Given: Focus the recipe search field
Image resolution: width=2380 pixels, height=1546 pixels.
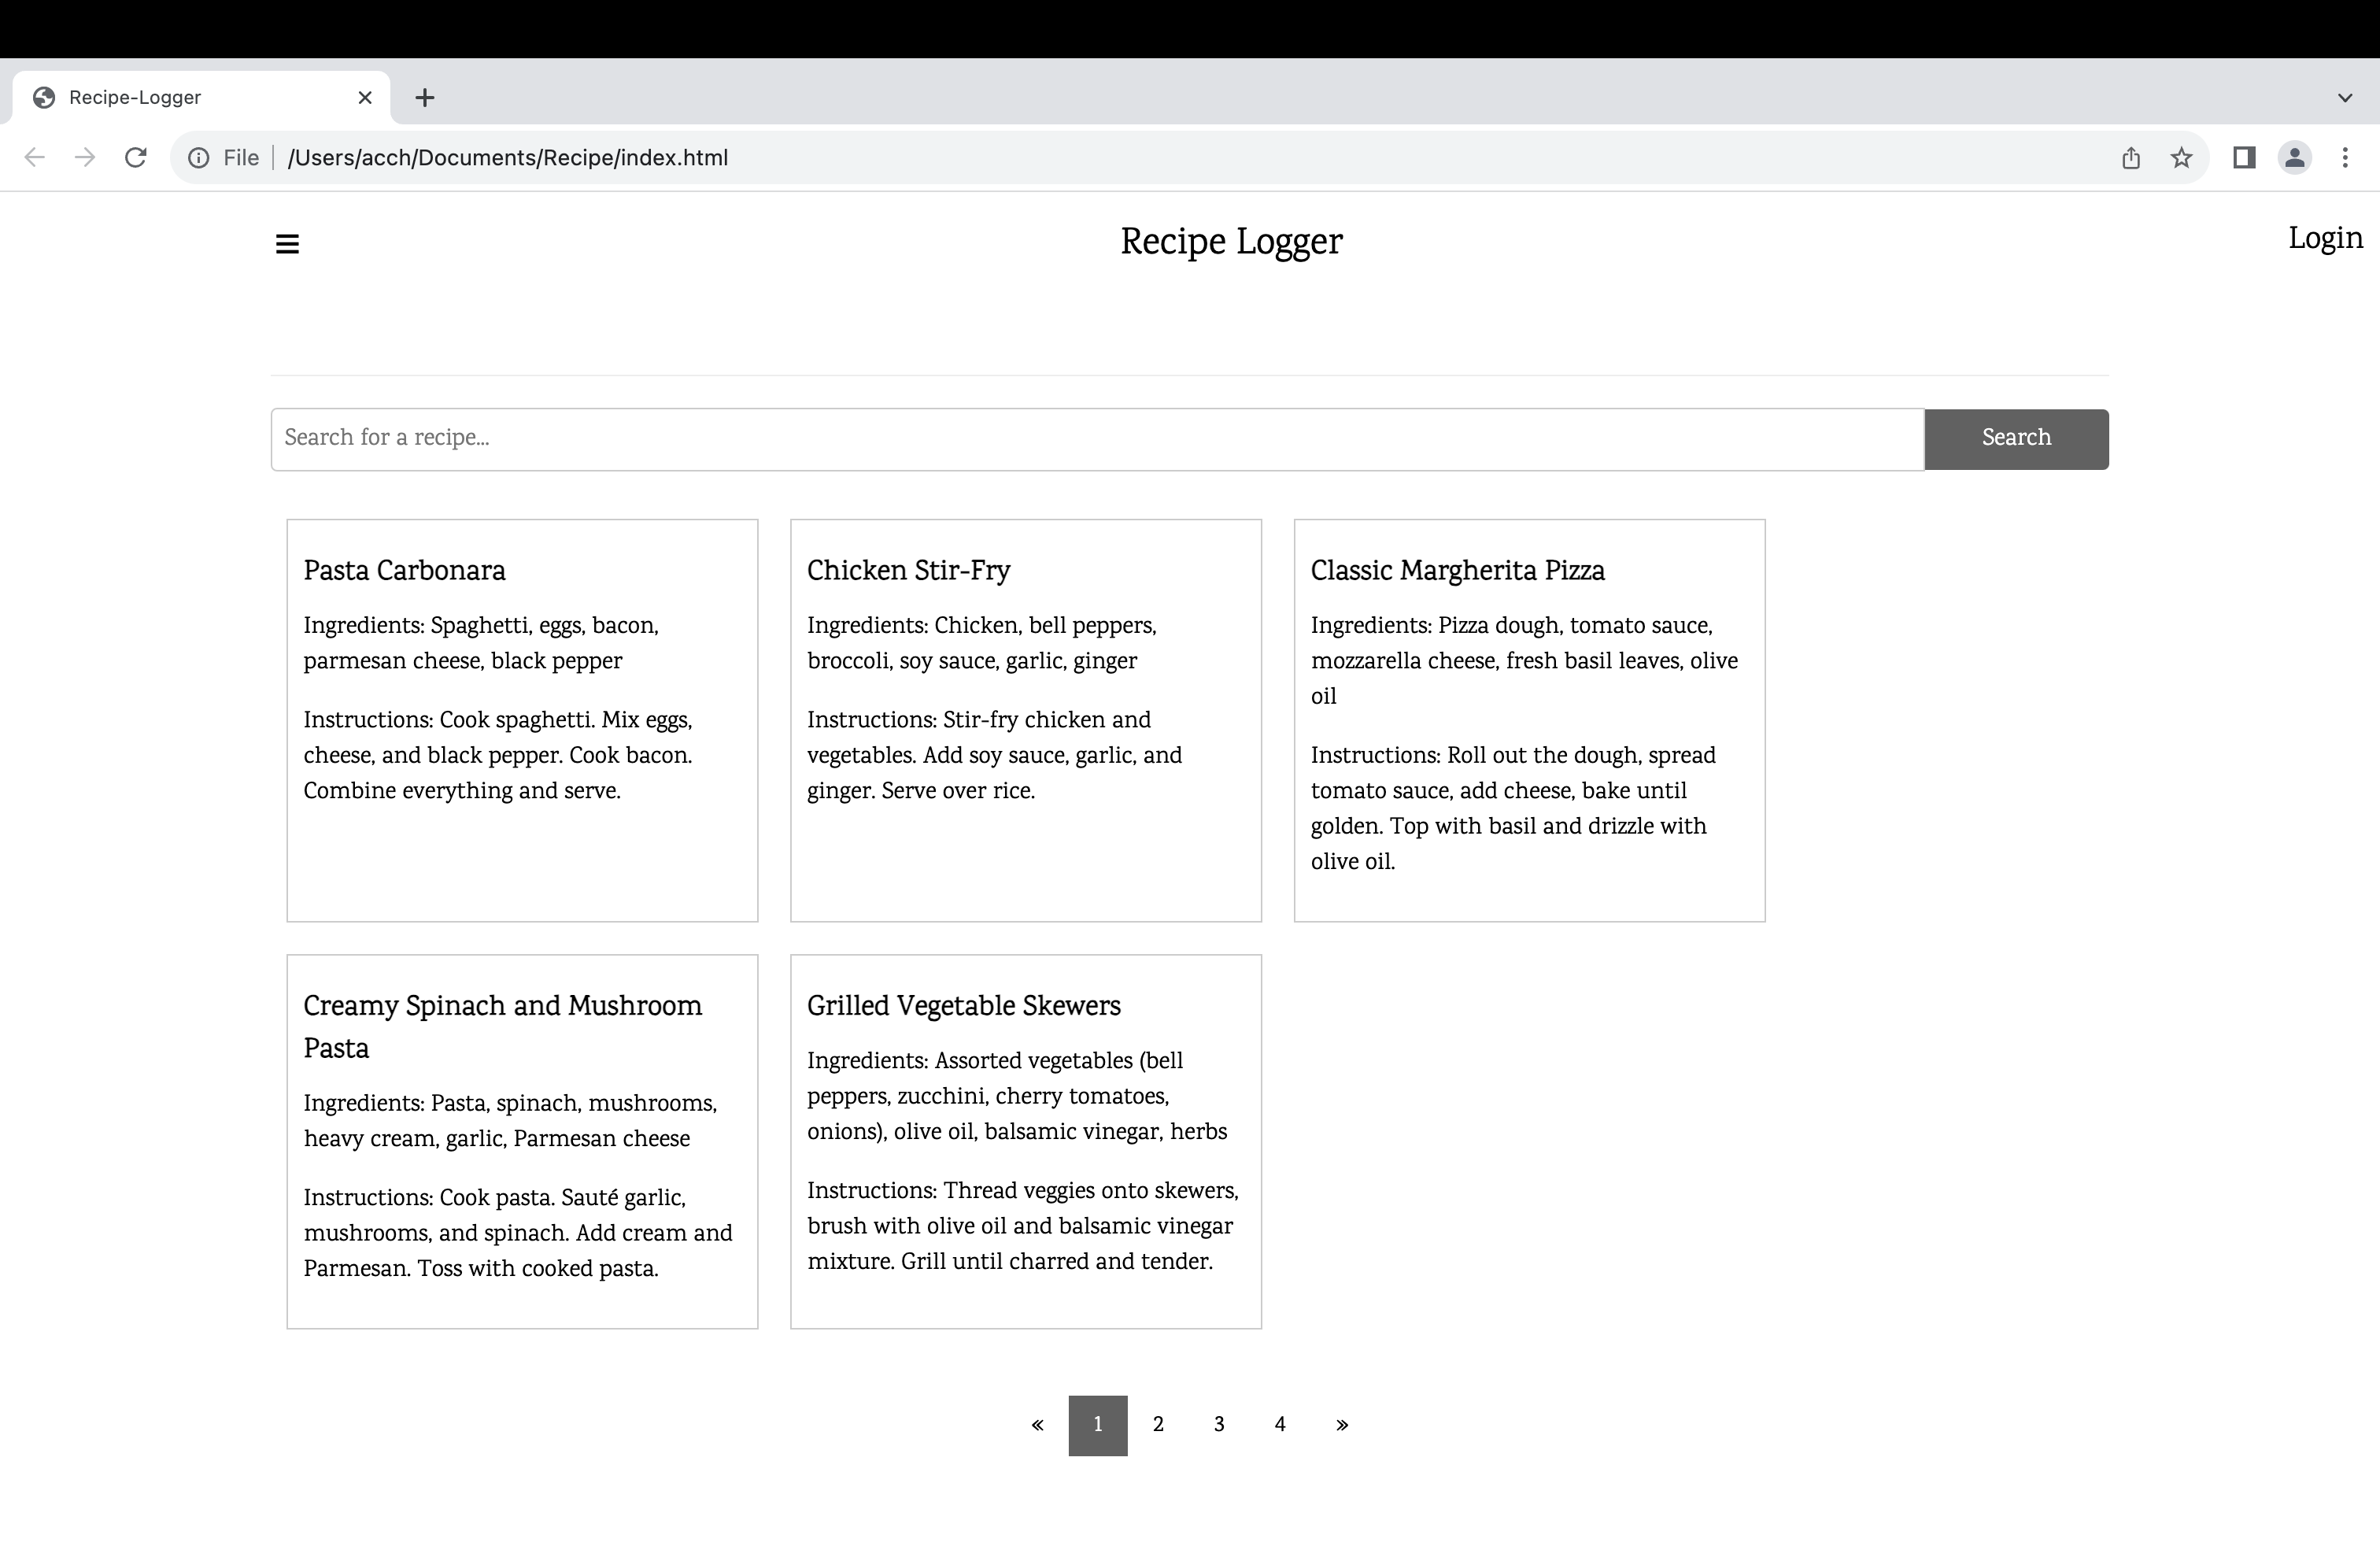Looking at the screenshot, I should click(1096, 438).
